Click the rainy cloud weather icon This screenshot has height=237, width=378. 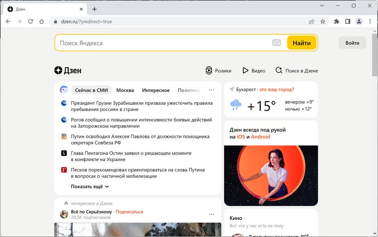236,105
